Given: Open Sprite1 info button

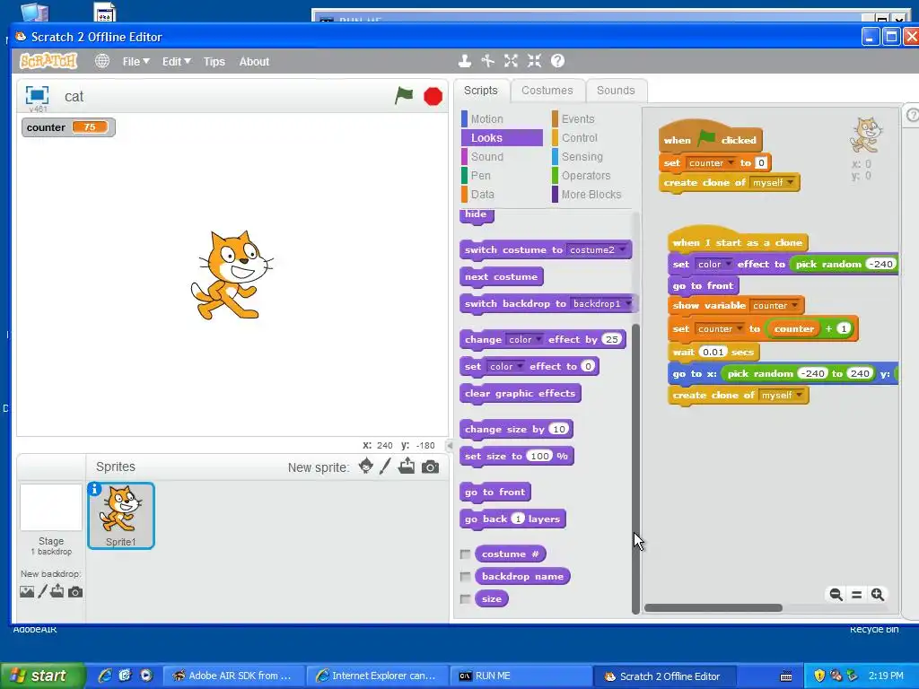Looking at the screenshot, I should pos(94,489).
